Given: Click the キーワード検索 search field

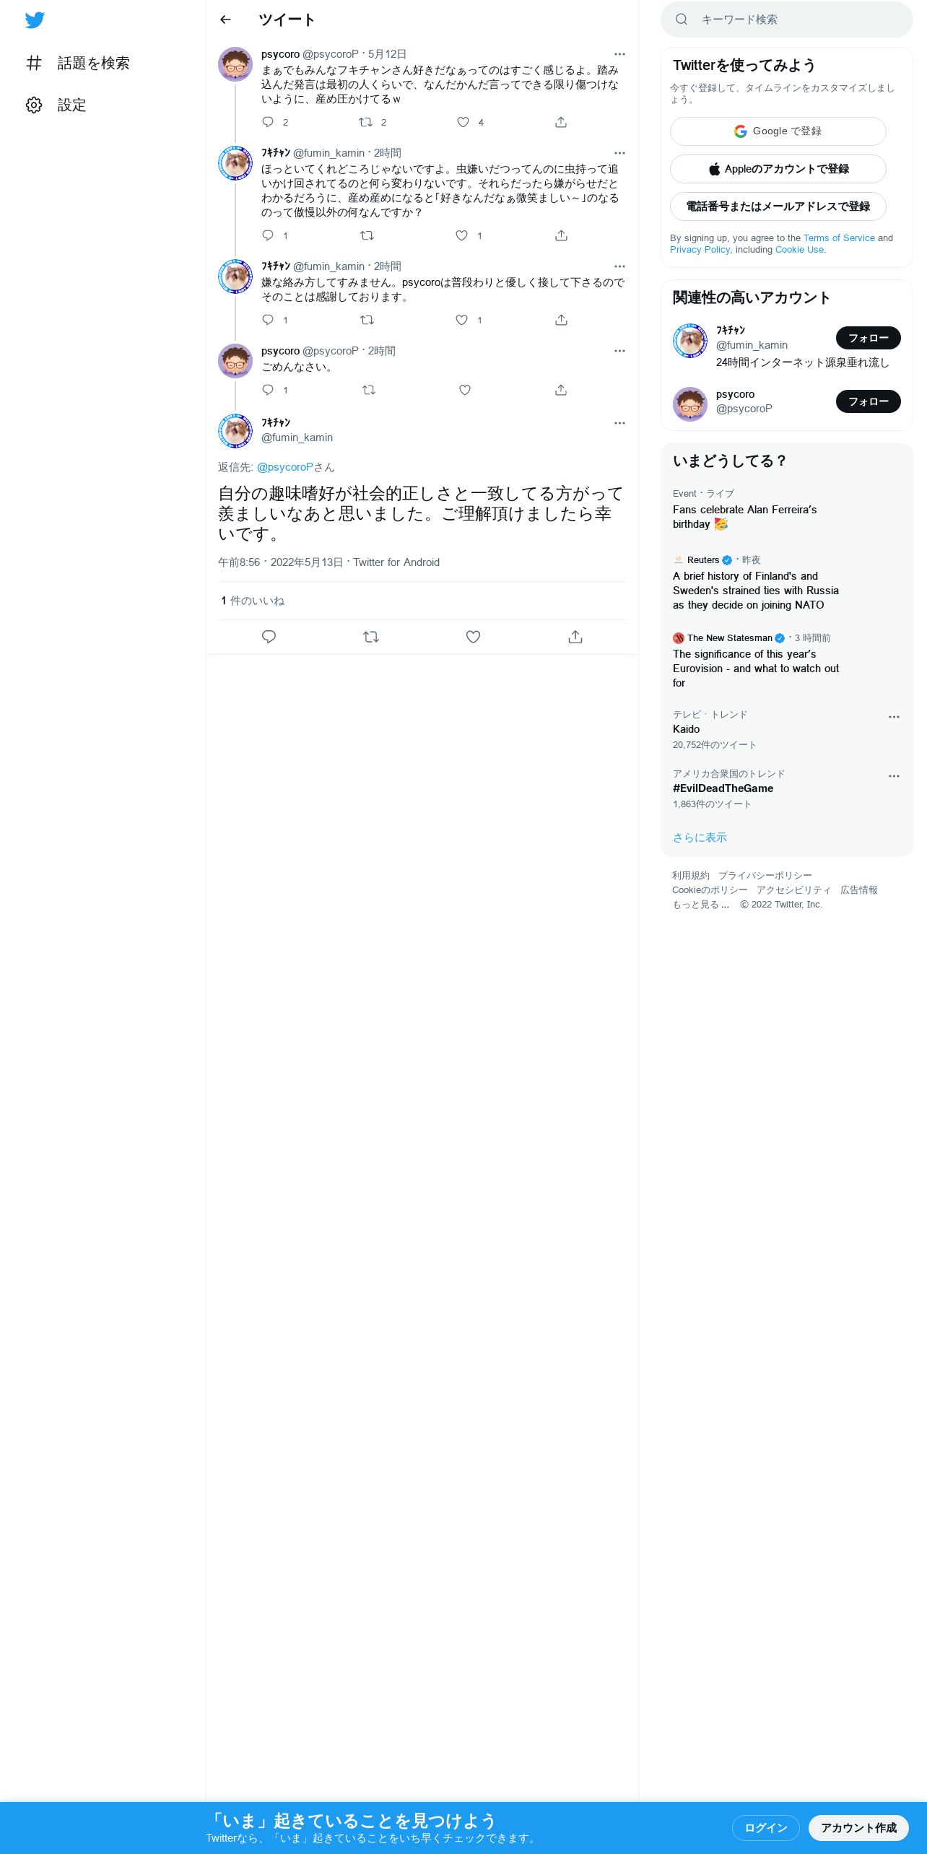Looking at the screenshot, I should click(x=787, y=19).
